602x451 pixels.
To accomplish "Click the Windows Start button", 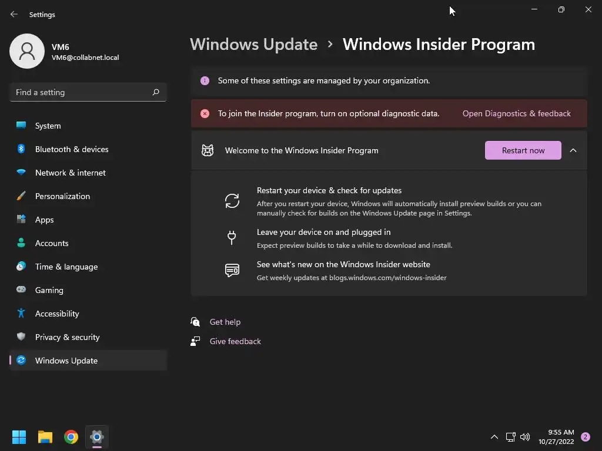I will pyautogui.click(x=19, y=437).
